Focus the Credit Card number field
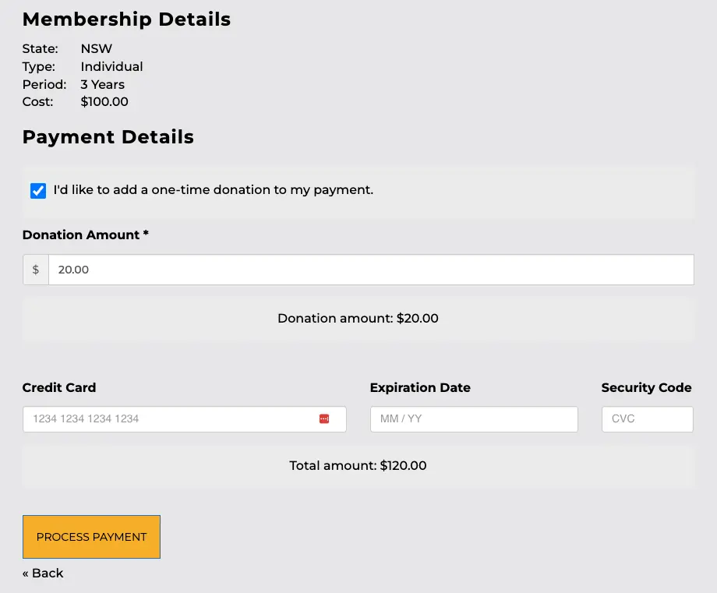Image resolution: width=717 pixels, height=593 pixels. click(171, 419)
